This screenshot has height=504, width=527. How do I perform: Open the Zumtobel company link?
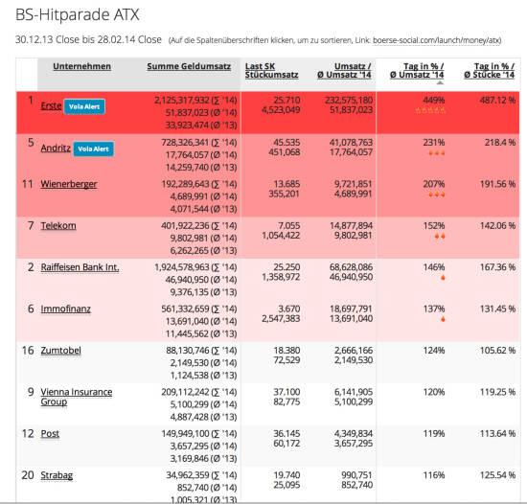(60, 351)
